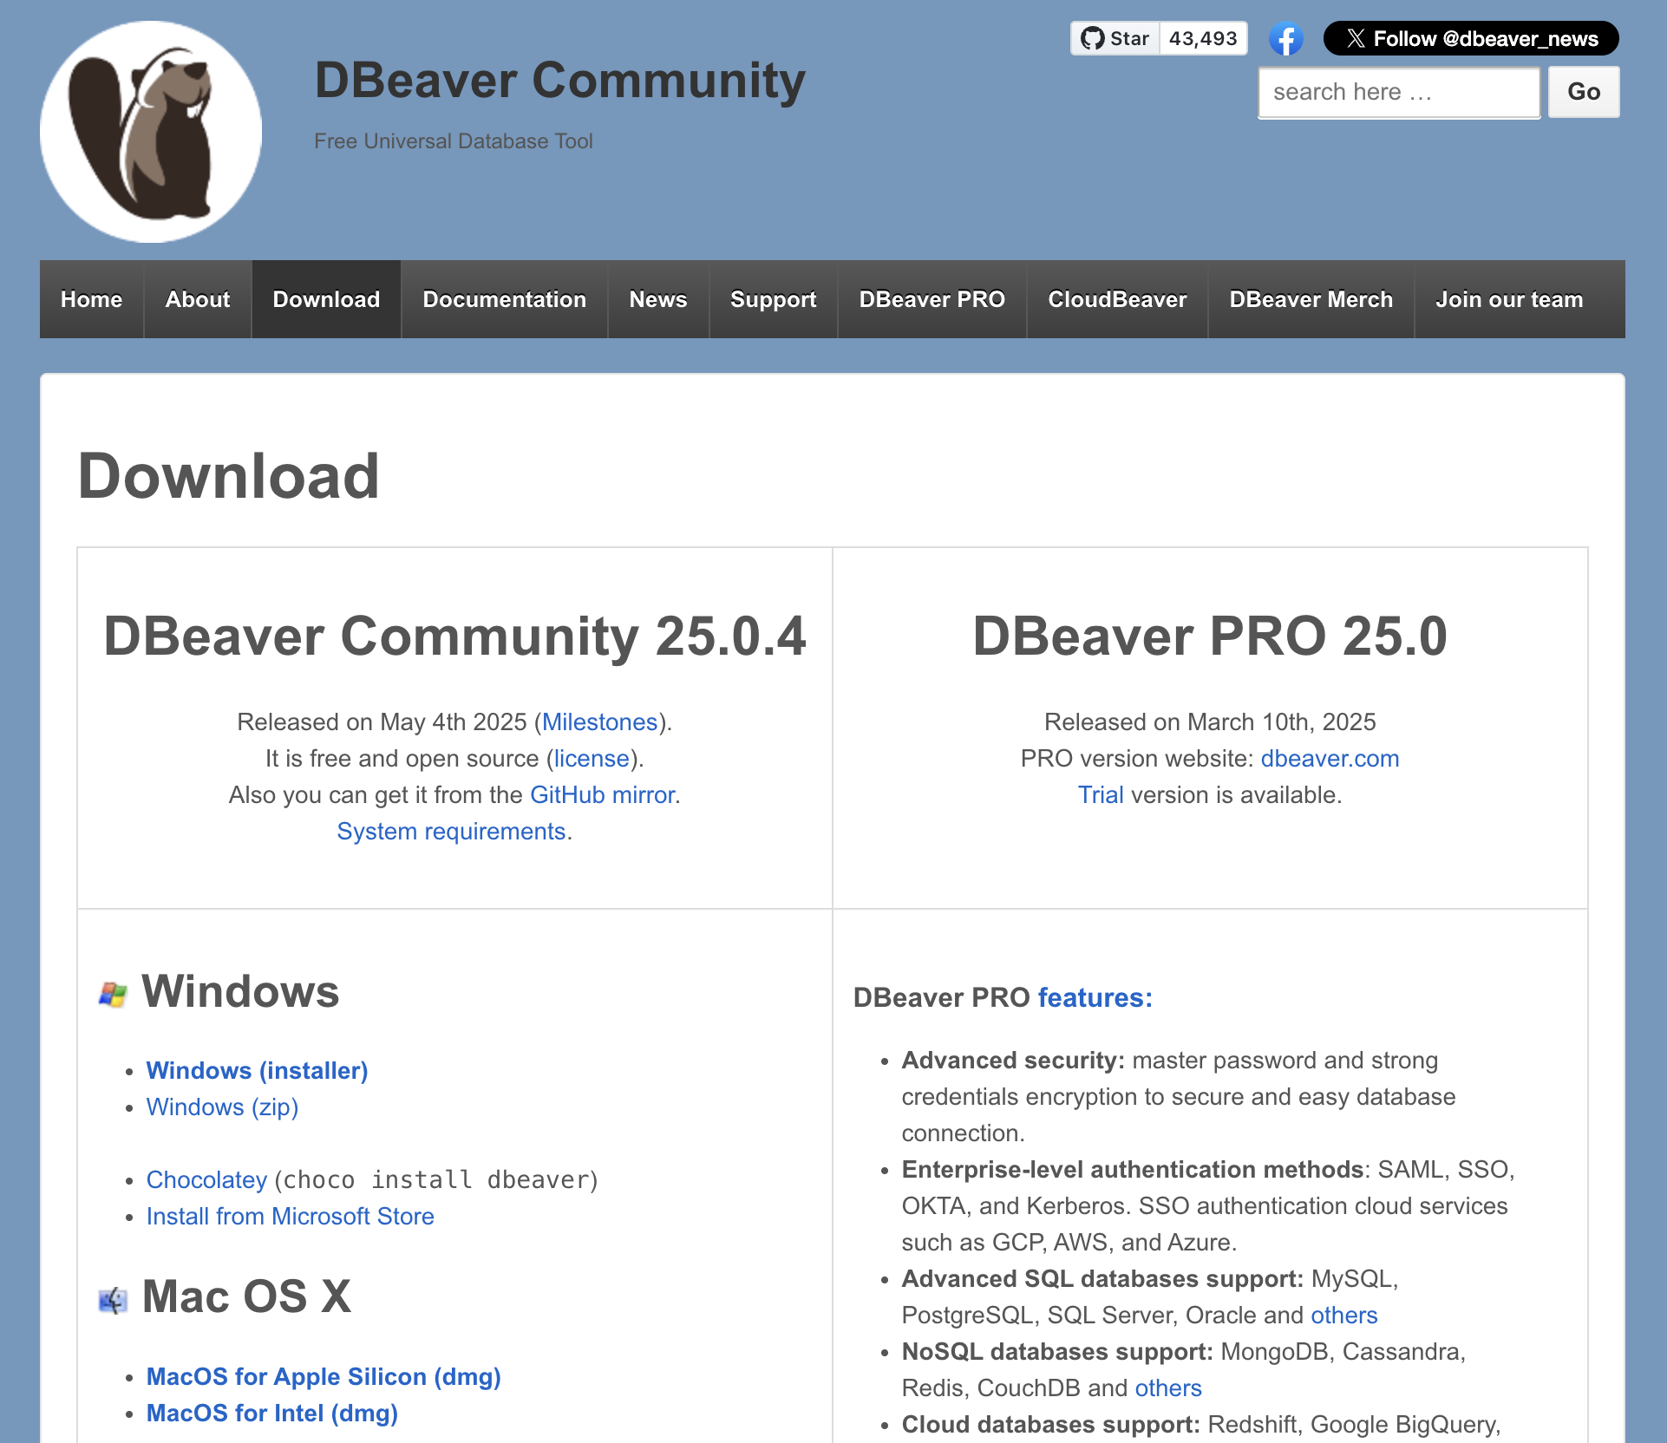Go to DBeaver PRO menu item
This screenshot has width=1667, height=1443.
click(x=932, y=299)
